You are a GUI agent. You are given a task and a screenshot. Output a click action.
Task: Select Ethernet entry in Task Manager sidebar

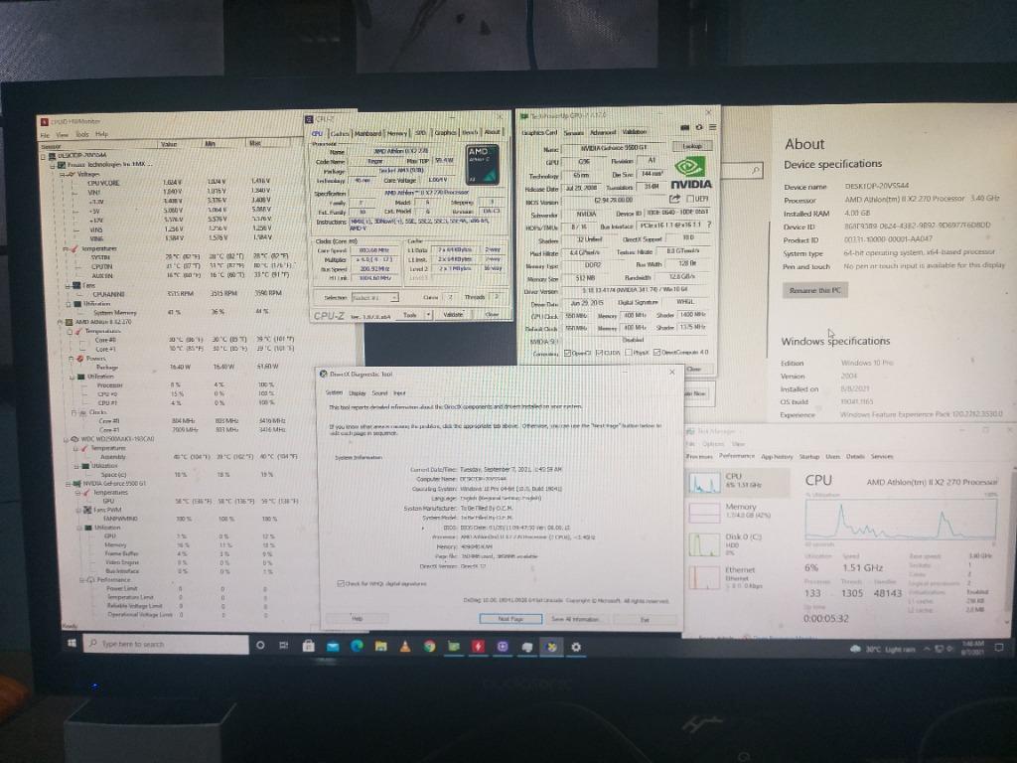tap(739, 577)
